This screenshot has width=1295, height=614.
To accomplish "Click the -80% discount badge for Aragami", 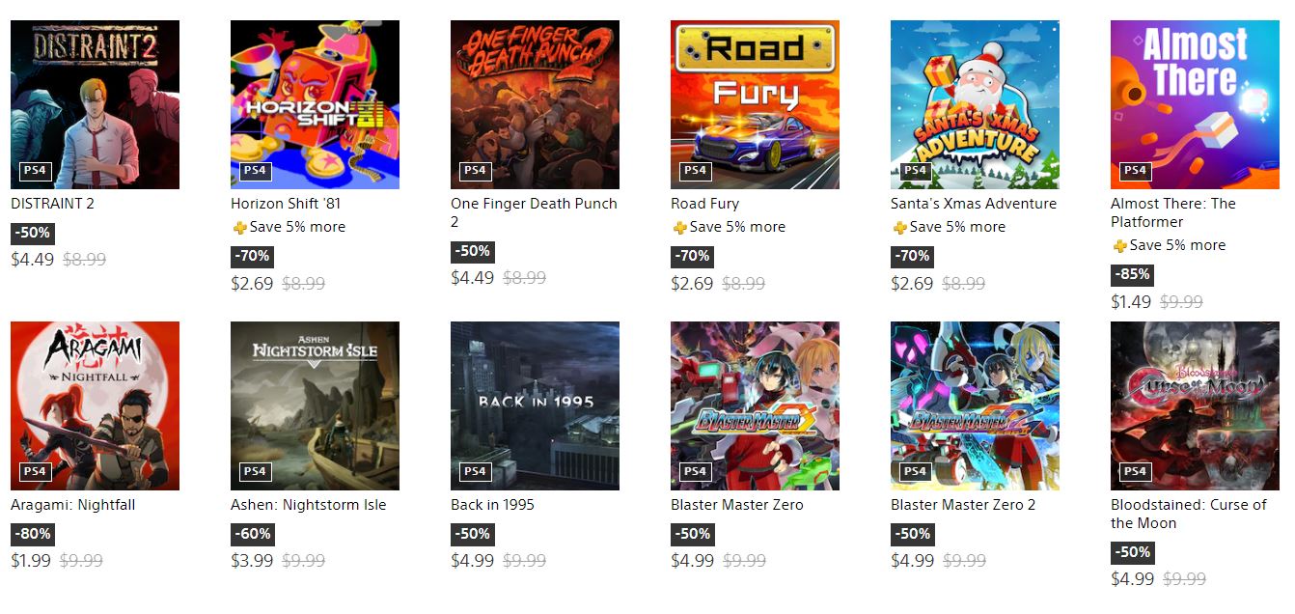I will (x=32, y=534).
